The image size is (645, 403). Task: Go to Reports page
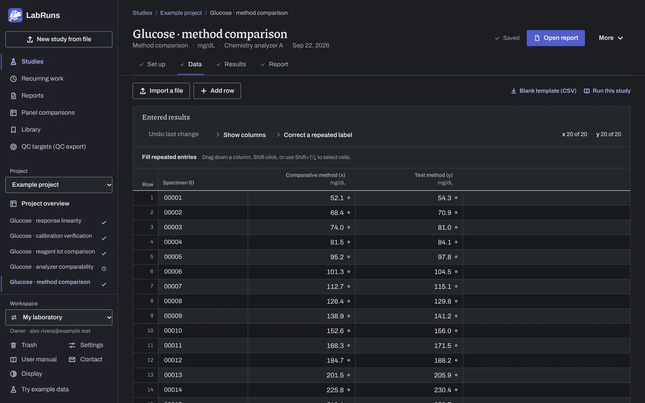pyautogui.click(x=59, y=96)
